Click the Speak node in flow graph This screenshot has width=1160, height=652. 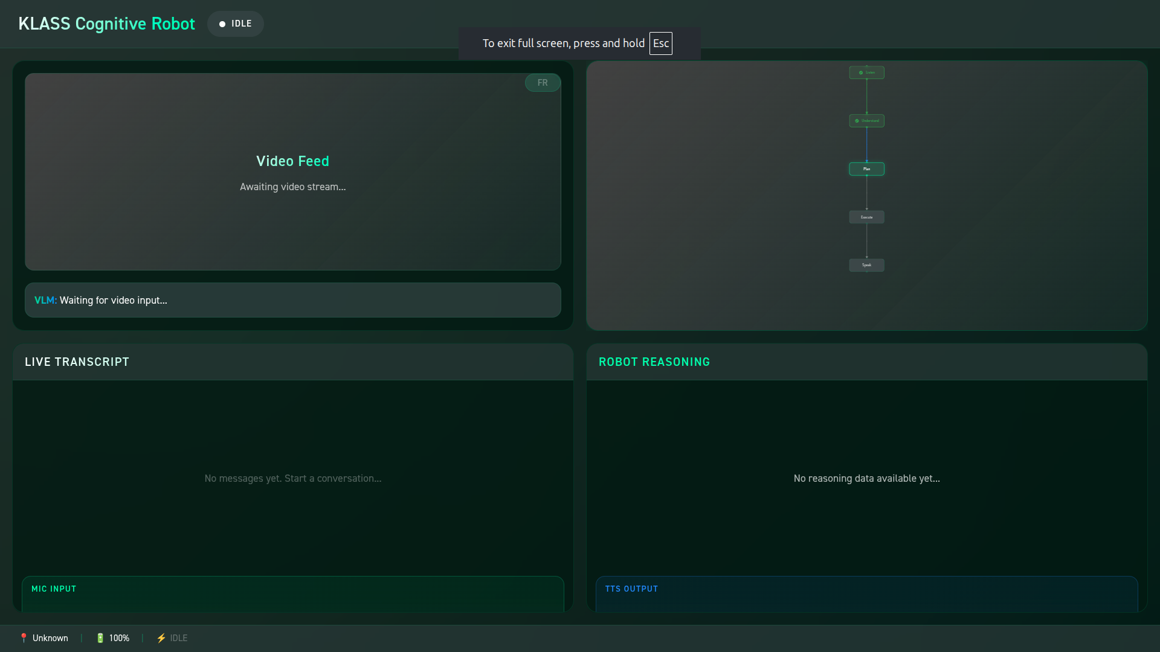tap(866, 265)
